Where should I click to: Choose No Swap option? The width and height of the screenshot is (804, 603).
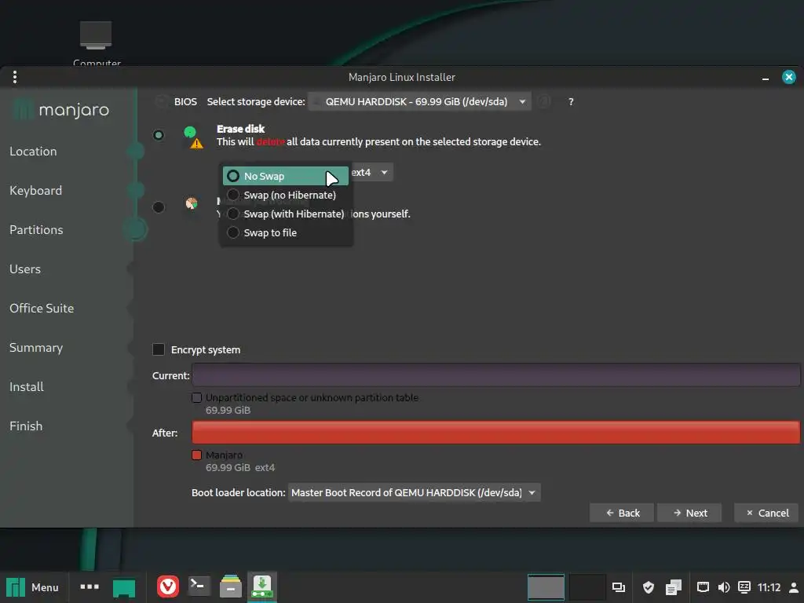(x=286, y=176)
